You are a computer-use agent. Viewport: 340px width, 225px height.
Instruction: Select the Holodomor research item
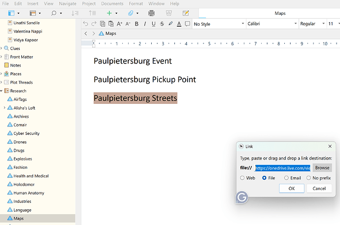24,185
